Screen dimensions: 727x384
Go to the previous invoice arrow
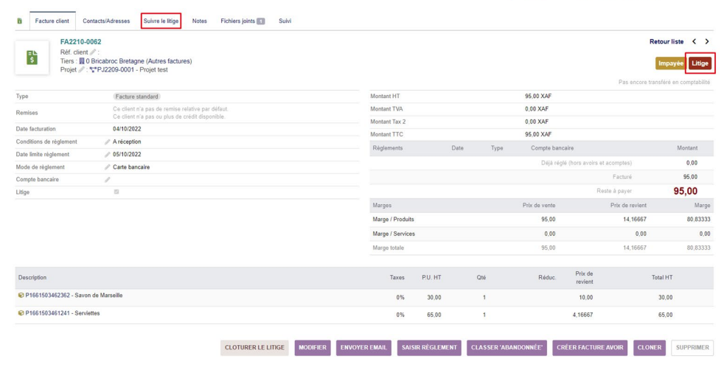click(694, 42)
